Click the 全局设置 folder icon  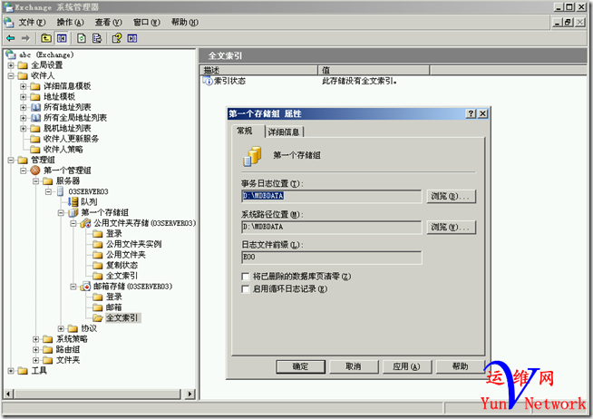tap(23, 65)
